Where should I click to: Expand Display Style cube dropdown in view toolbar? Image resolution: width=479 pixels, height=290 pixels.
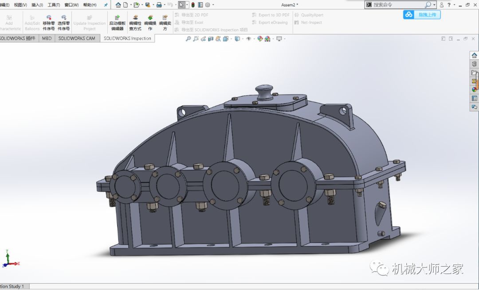tap(242, 39)
